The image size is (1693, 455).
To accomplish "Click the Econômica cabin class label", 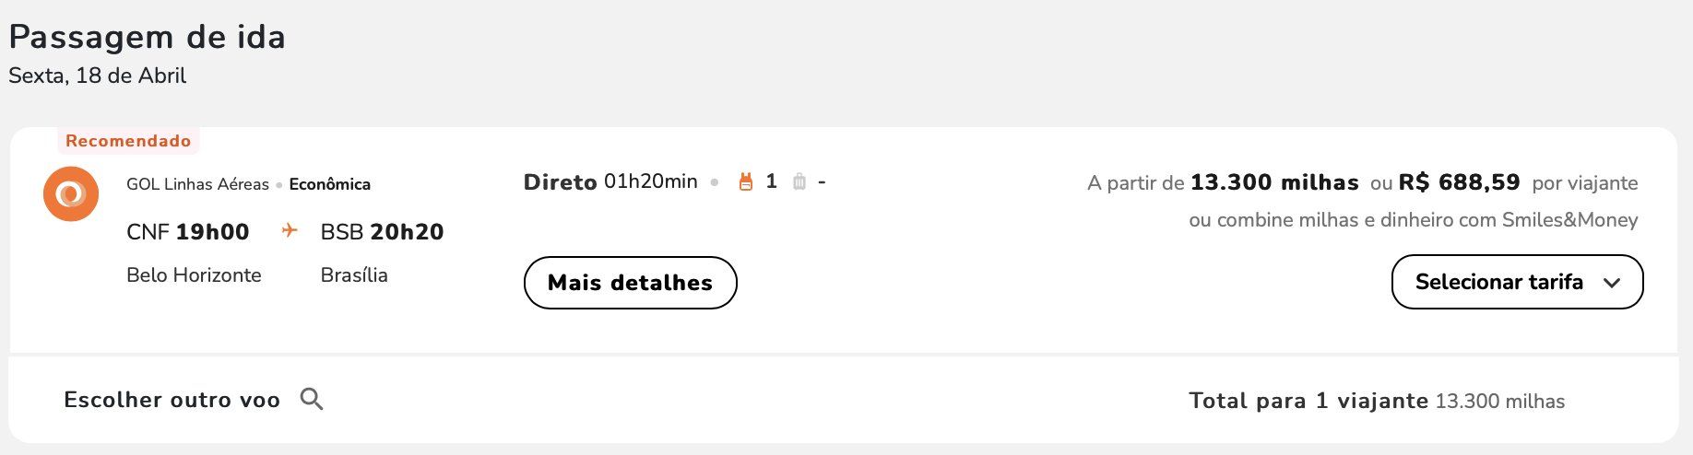I will 330,184.
